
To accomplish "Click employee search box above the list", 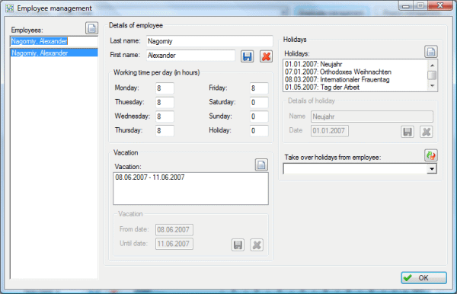I will [54, 41].
